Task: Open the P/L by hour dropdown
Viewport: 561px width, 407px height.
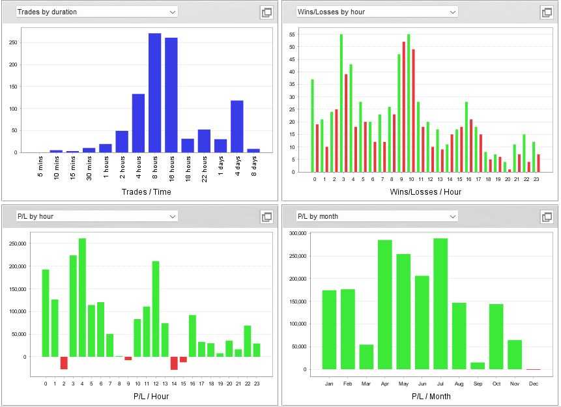Action: [x=97, y=216]
